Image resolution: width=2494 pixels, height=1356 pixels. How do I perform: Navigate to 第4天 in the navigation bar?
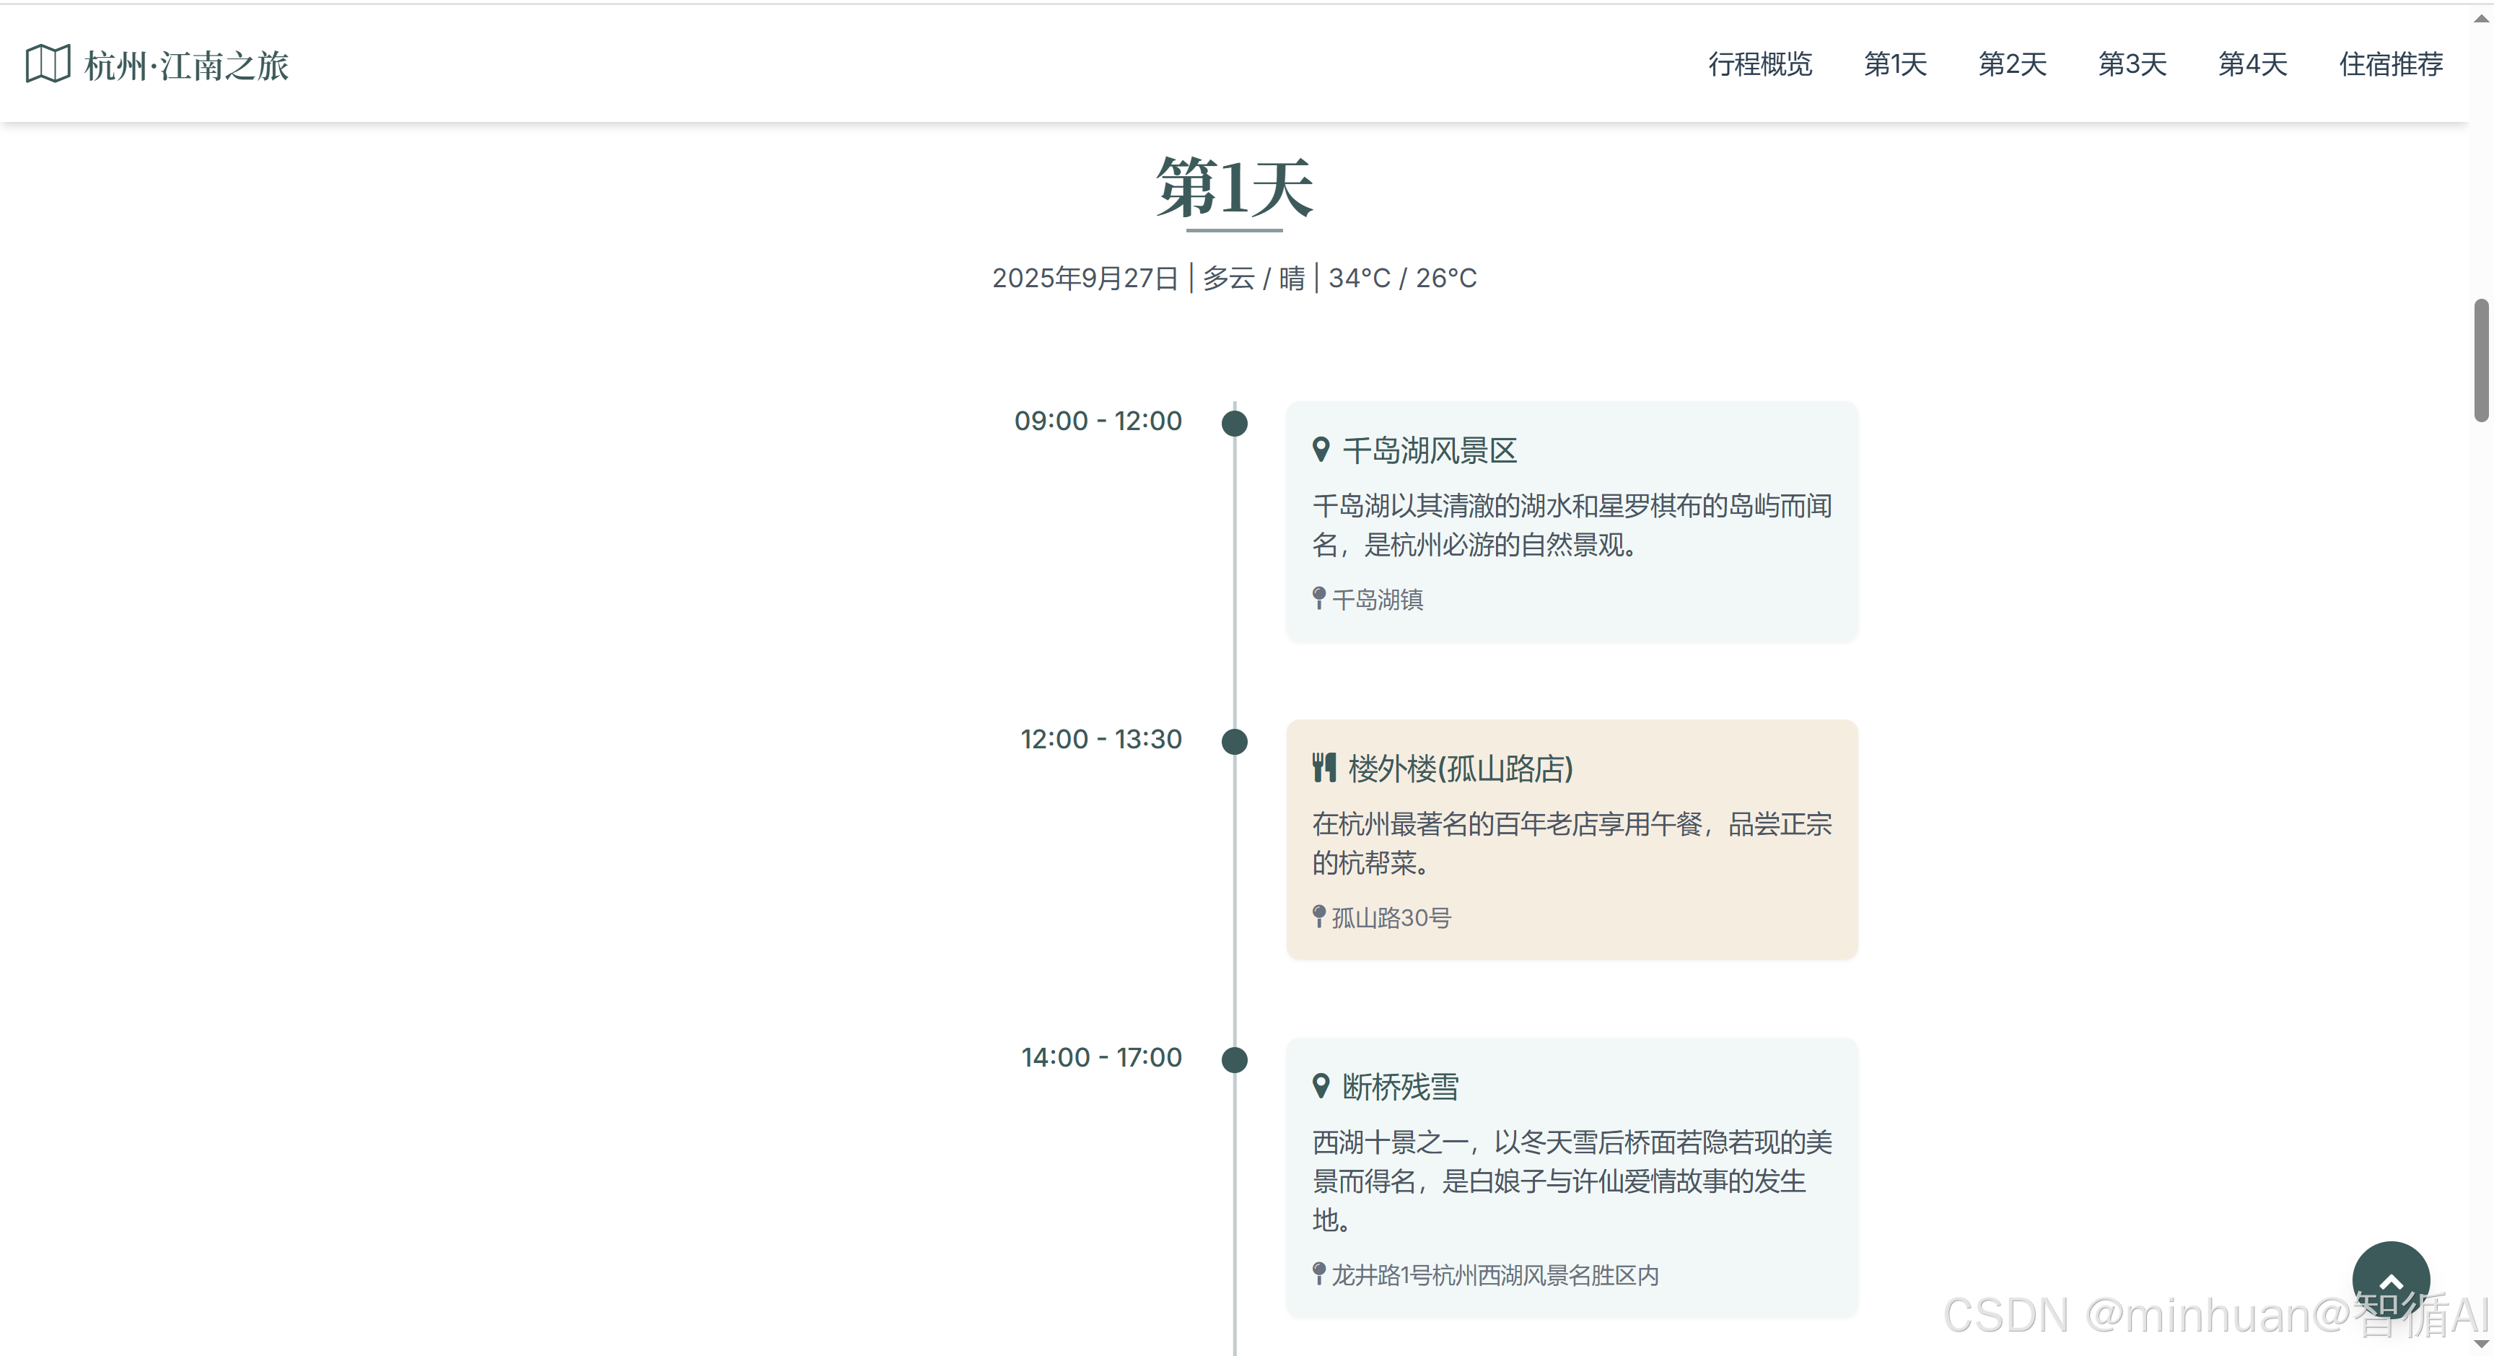tap(2252, 64)
